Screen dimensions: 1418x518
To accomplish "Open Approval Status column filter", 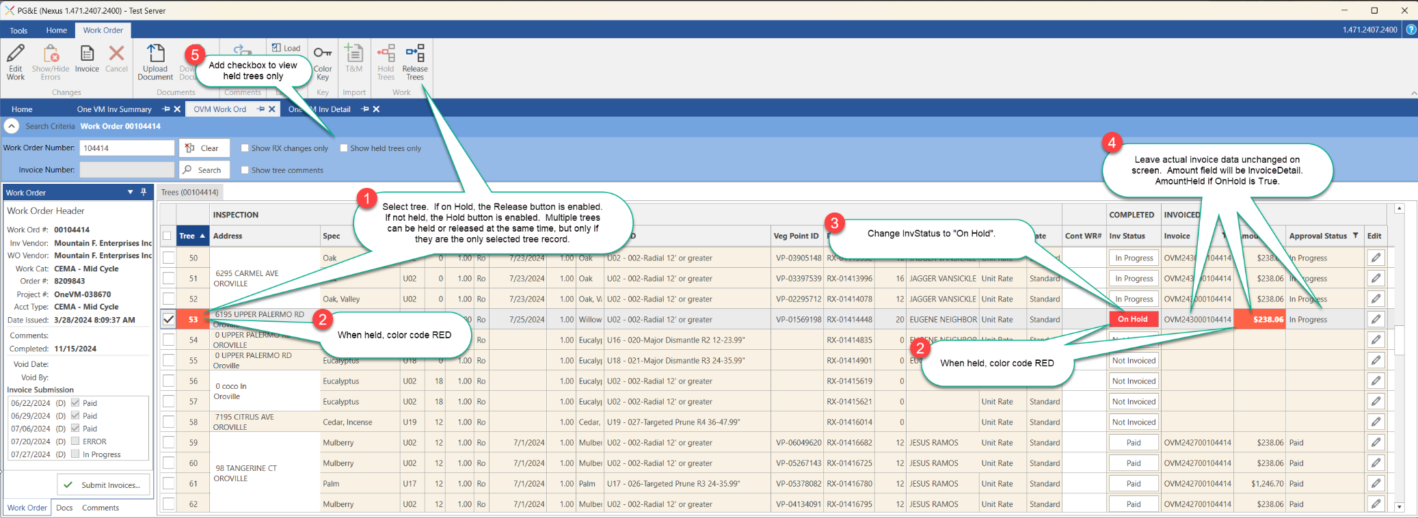I will coord(1355,236).
